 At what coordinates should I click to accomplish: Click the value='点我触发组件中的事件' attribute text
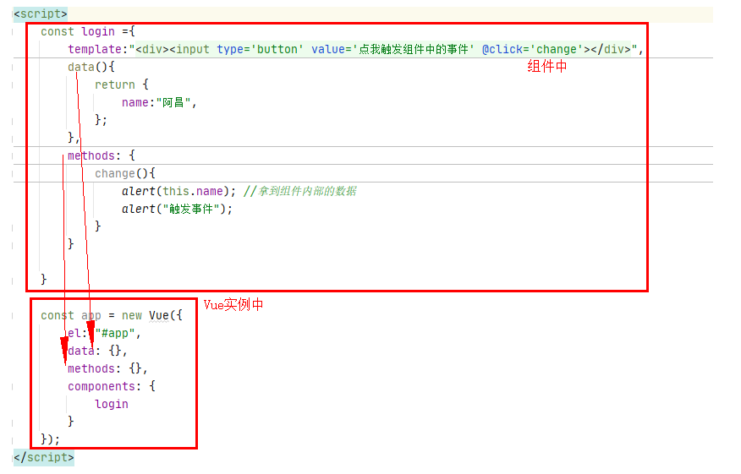click(x=392, y=49)
